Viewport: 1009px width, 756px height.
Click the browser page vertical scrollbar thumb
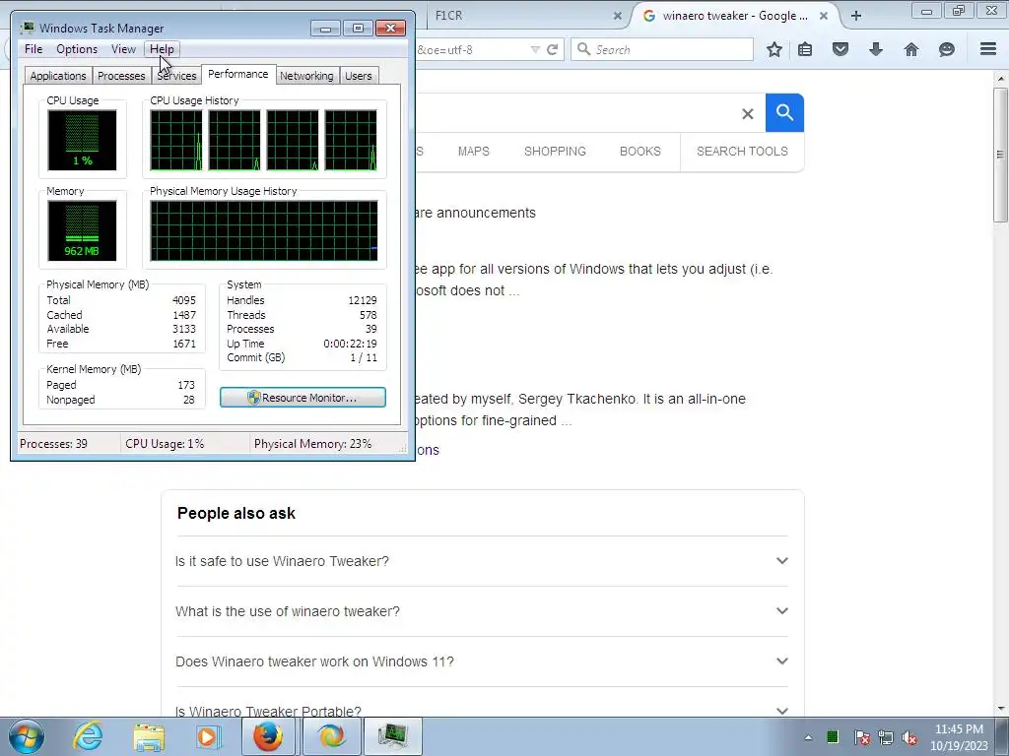tap(1001, 155)
